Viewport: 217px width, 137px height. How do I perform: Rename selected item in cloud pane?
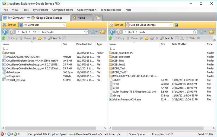tap(141, 38)
